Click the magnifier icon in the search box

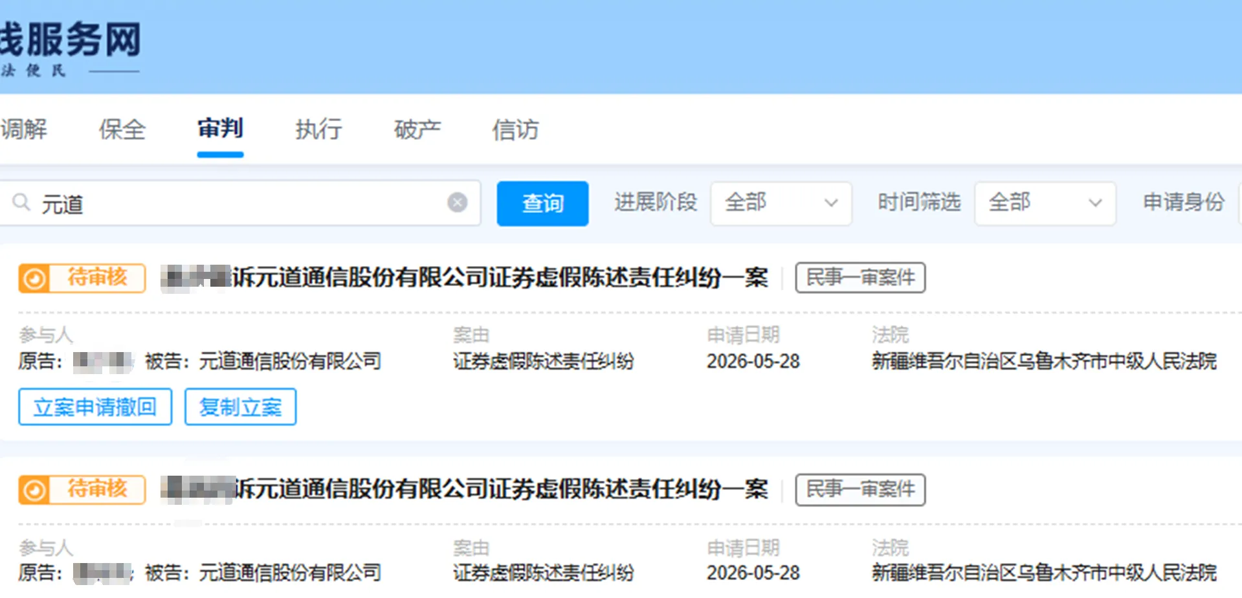[x=21, y=203]
